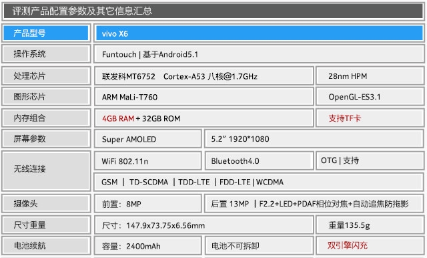This screenshot has width=427, height=258.
Task: Select the 操作系统 row label
Action: pos(46,54)
